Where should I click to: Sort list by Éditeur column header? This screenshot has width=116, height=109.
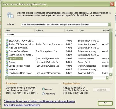coord(50,31)
